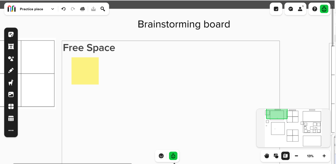336x164 pixels.
Task: Toggle the minimap visibility button
Action: point(285,156)
